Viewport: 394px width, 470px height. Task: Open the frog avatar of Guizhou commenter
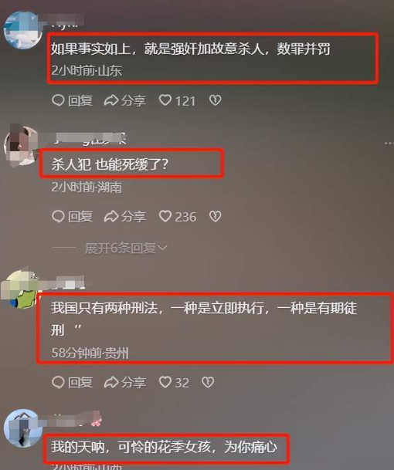(20, 291)
